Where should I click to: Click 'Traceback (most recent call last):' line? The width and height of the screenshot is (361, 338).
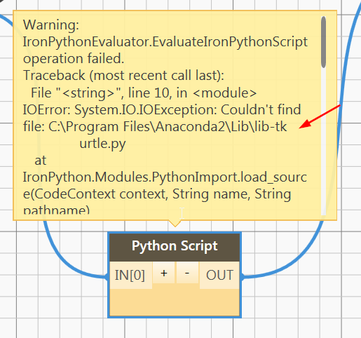point(123,76)
